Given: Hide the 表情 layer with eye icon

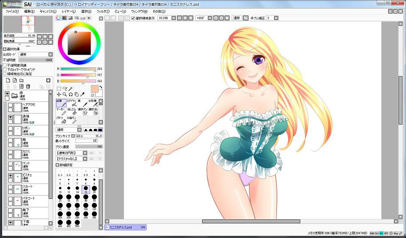Looking at the screenshot, I should [10, 118].
